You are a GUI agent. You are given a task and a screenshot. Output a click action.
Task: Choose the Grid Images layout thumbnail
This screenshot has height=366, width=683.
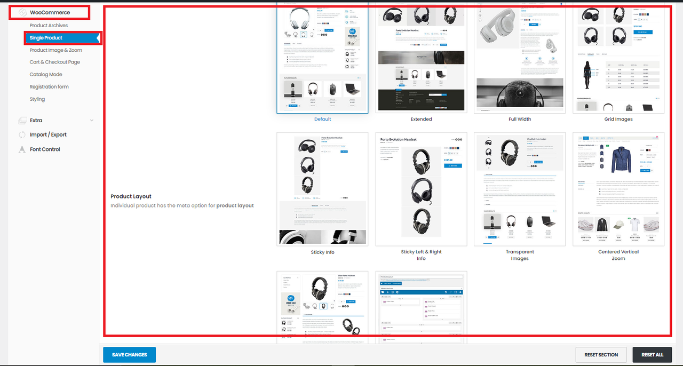tap(618, 59)
